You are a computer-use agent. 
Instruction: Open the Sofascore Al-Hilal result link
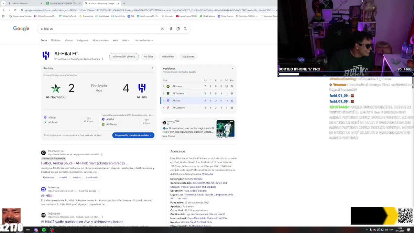[x=47, y=196]
